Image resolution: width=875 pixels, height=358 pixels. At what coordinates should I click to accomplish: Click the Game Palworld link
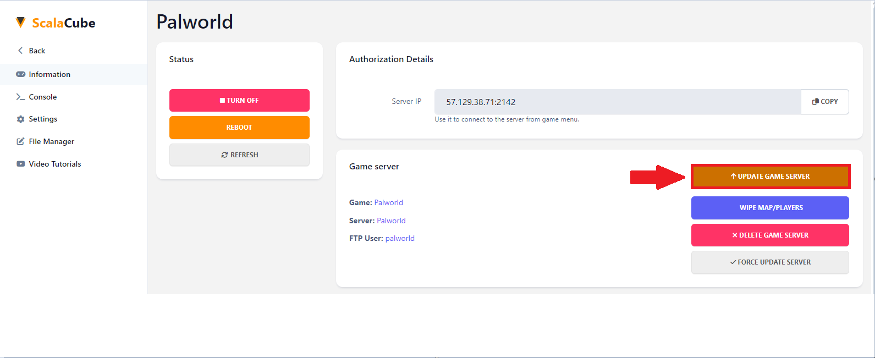(x=389, y=202)
